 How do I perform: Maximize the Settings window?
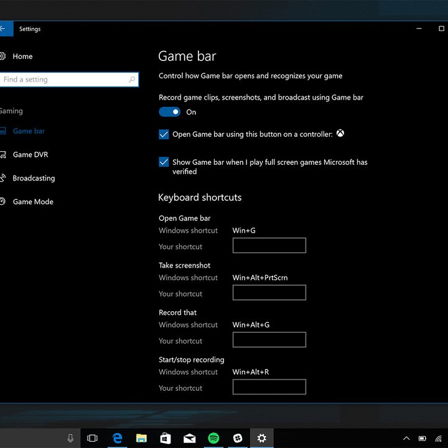pos(441,29)
